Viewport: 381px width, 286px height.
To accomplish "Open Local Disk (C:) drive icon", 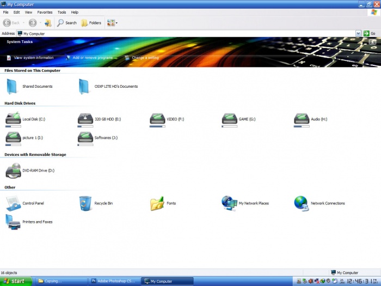I will (13, 119).
